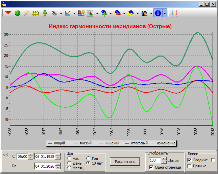Screen dimensions: 218x174
Task: Open dropdown next to paperclip icon
Action: (60, 13)
